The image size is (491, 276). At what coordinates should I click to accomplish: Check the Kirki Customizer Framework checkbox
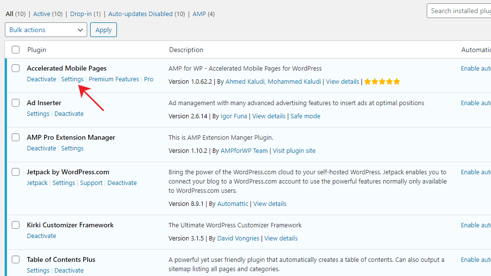coord(16,225)
